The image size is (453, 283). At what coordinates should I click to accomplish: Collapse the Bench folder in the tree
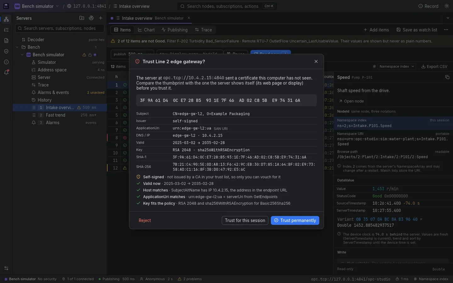coord(17,47)
